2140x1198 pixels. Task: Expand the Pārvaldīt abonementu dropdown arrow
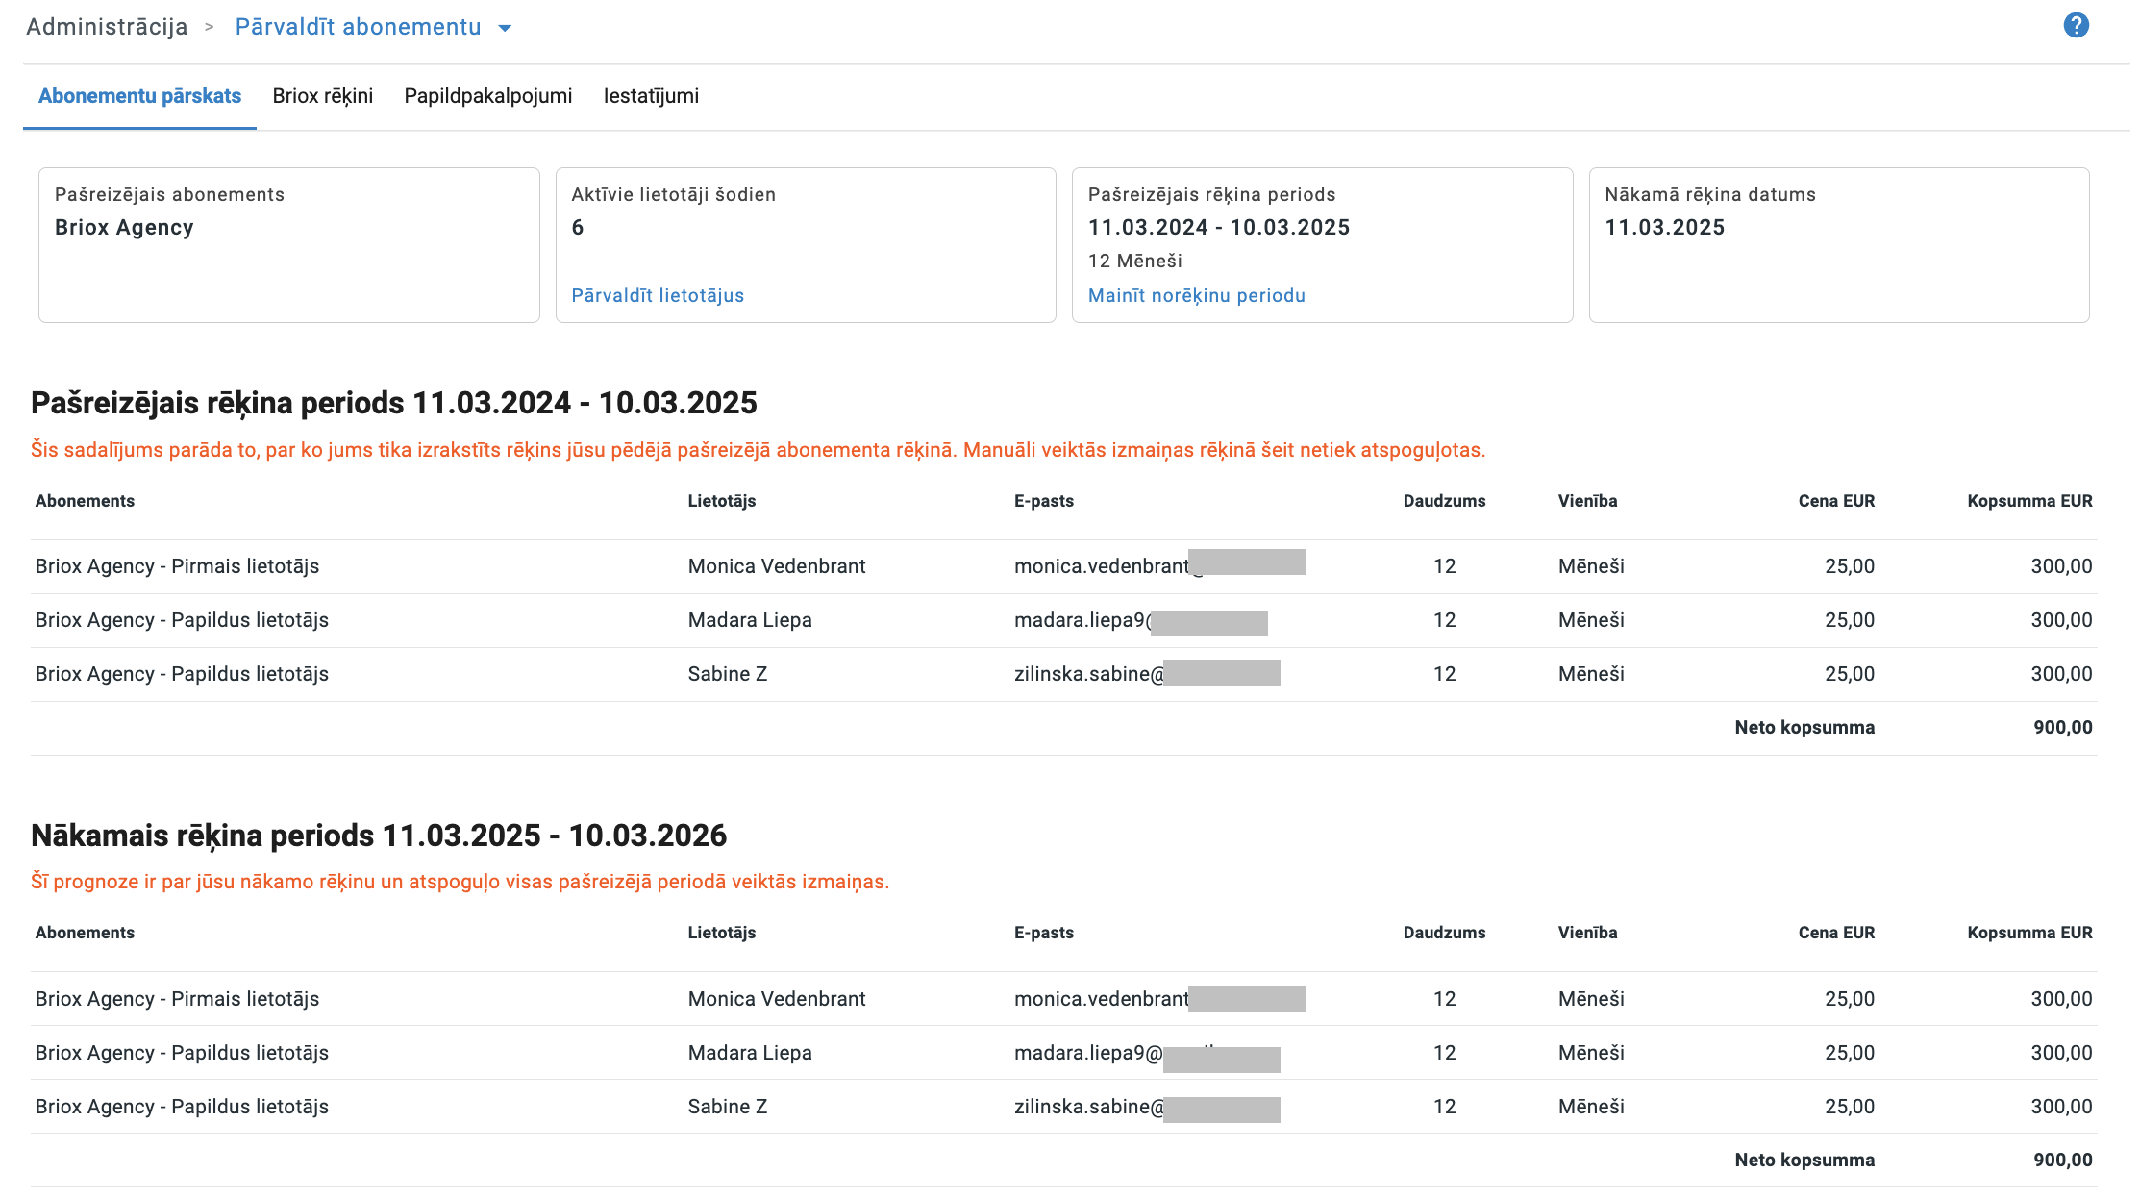click(505, 28)
